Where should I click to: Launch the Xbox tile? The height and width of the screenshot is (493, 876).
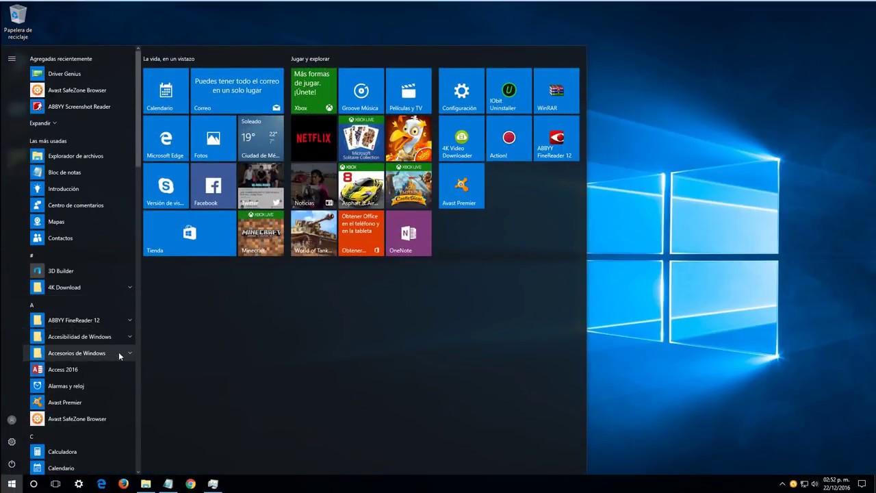click(313, 90)
